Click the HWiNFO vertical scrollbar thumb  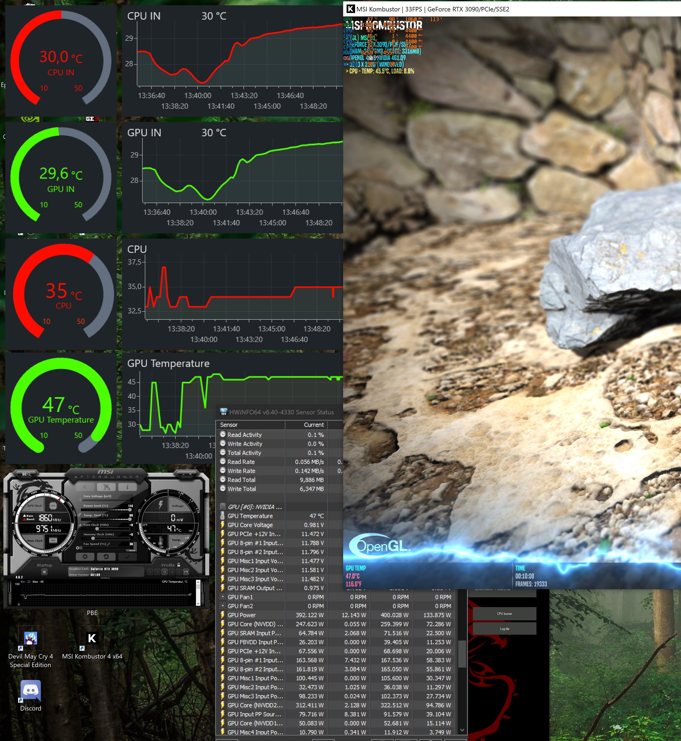462,654
